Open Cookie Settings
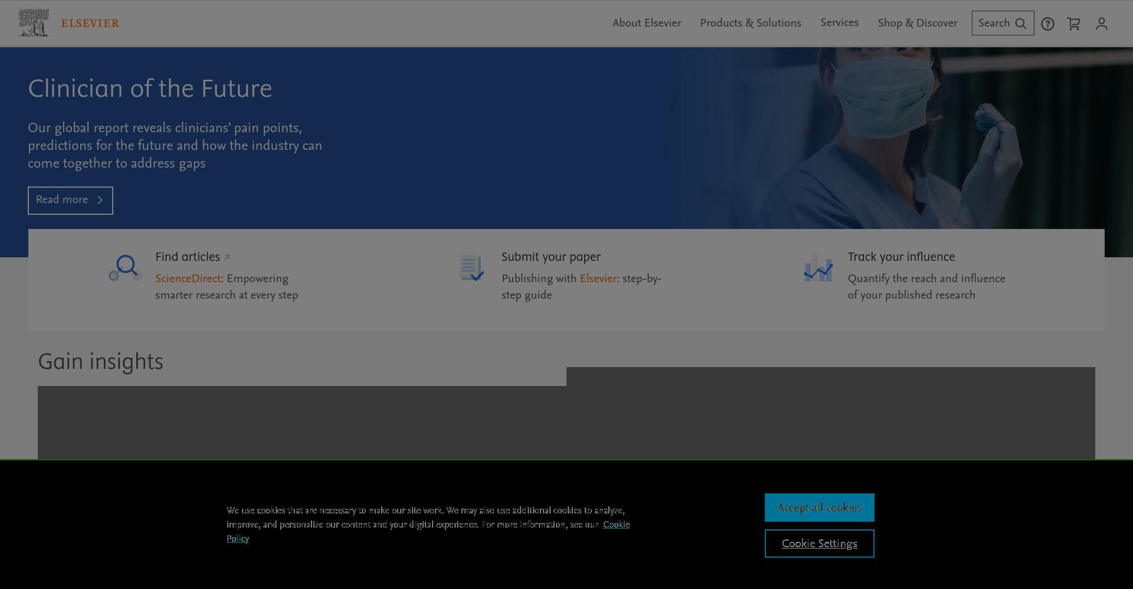Image resolution: width=1133 pixels, height=589 pixels. coord(819,544)
